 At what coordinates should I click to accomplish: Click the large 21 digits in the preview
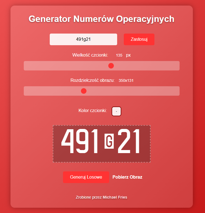[x=128, y=141]
